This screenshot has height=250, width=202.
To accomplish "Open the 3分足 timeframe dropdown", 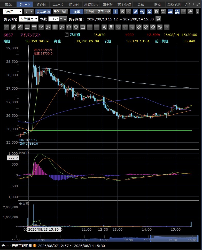I will pyautogui.click(x=13, y=12).
